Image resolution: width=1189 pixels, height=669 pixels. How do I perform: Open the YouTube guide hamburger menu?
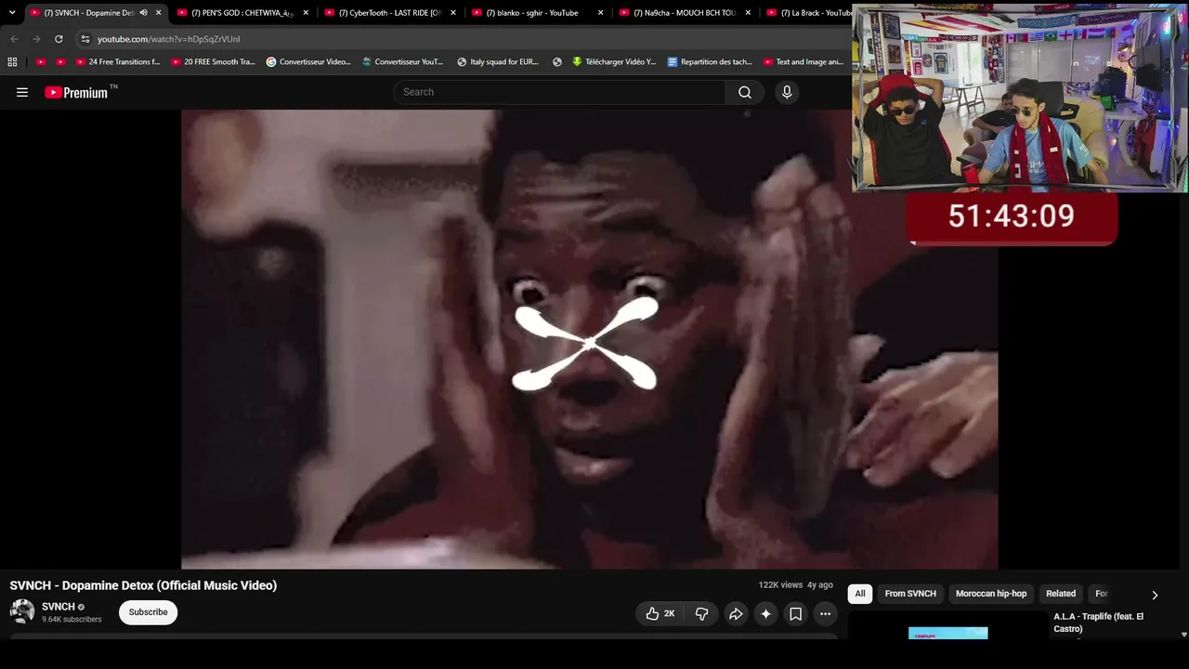(22, 92)
